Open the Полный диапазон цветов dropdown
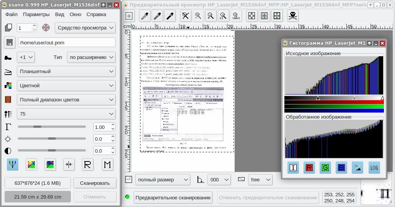 [66, 100]
